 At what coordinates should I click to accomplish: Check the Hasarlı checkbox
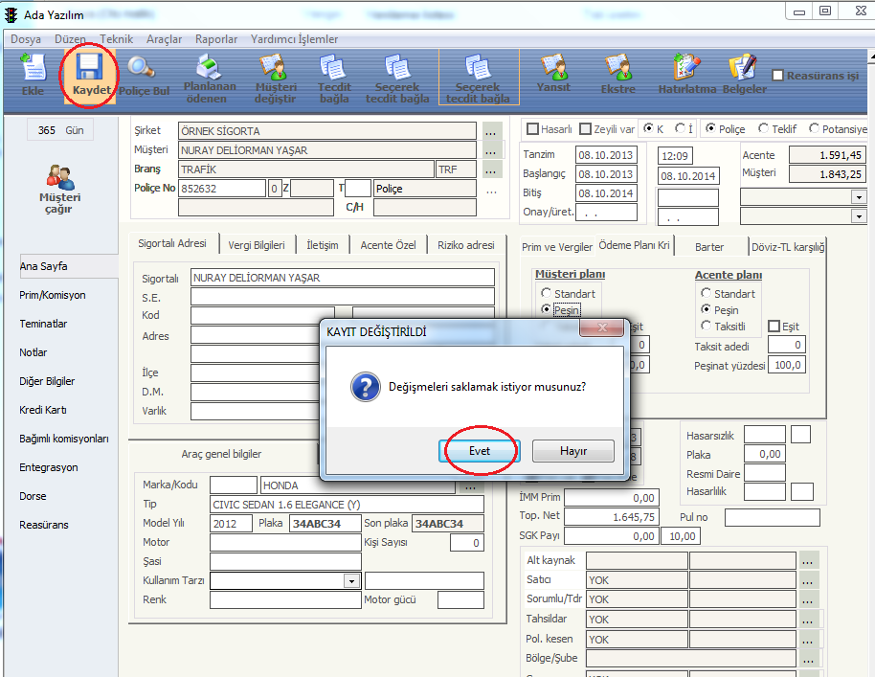click(534, 128)
